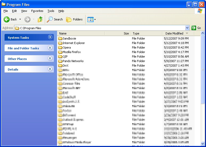Image resolution: width=206 pixels, height=147 pixels.
Task: Open the Tools menu
Action: (51, 11)
